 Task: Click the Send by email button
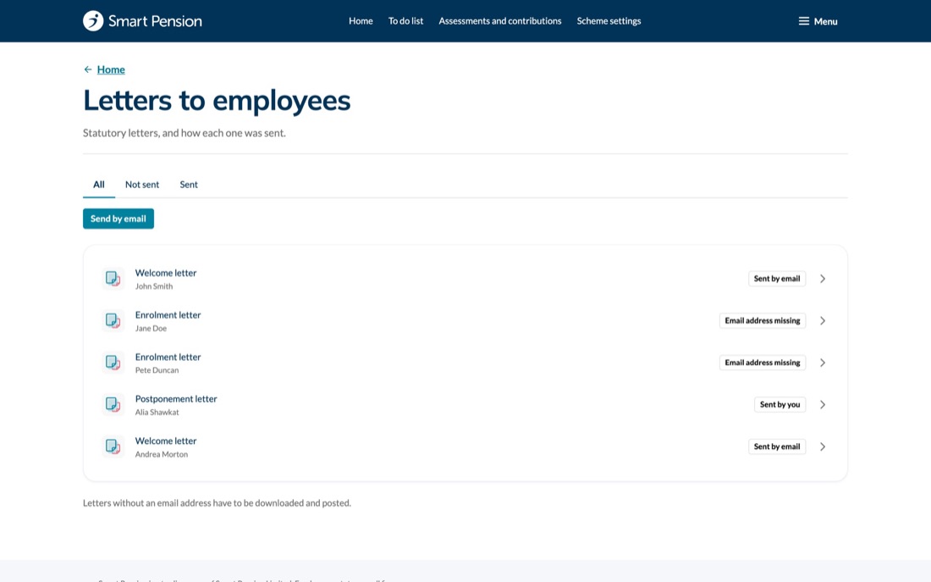pos(118,219)
